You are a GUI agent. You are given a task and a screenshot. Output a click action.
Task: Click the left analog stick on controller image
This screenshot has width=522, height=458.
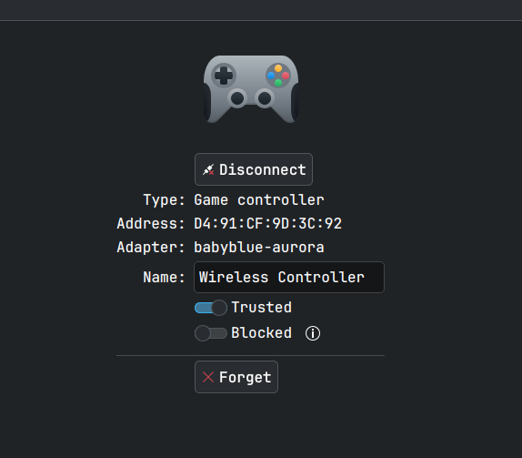point(237,98)
